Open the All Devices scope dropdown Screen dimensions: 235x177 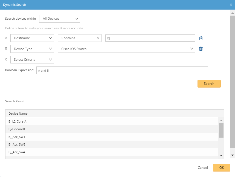(x=60, y=19)
